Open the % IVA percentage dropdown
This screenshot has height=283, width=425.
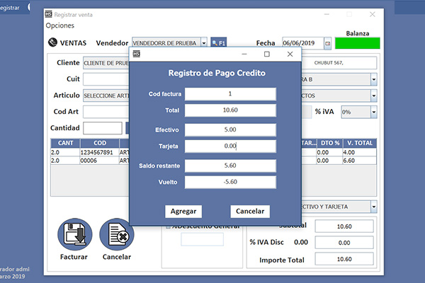point(373,112)
